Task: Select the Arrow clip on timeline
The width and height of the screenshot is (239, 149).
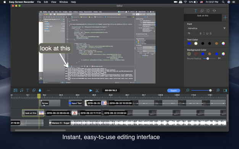Action: pyautogui.click(x=50, y=103)
